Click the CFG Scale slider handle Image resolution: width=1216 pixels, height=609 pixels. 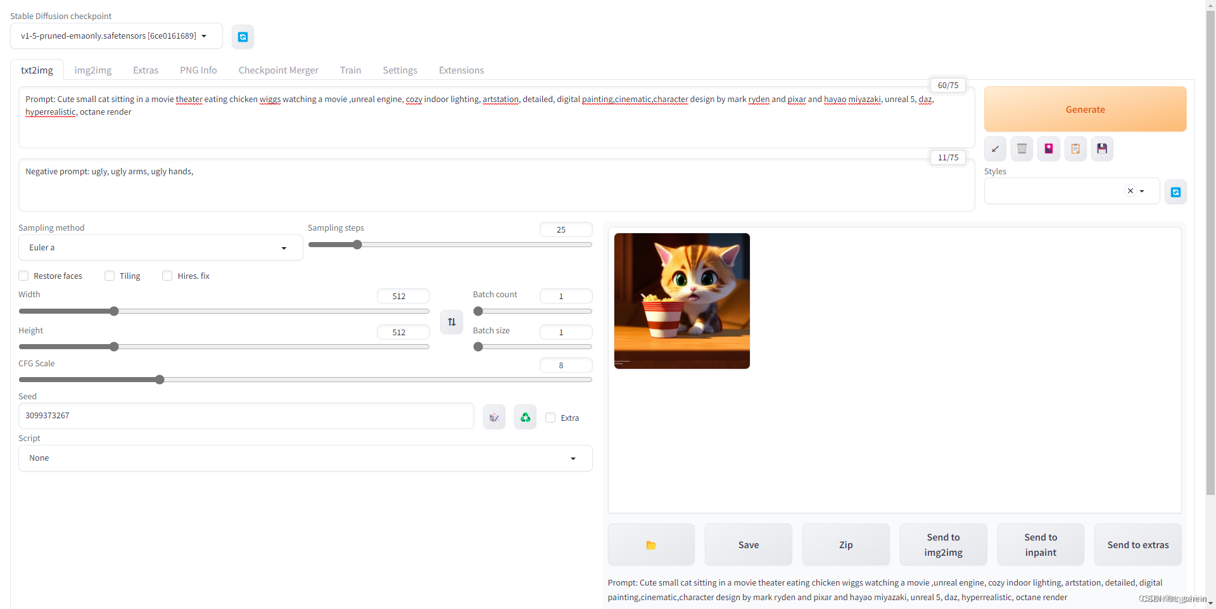[160, 380]
